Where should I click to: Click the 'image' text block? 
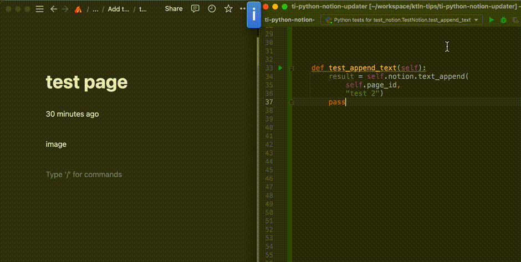click(x=56, y=144)
